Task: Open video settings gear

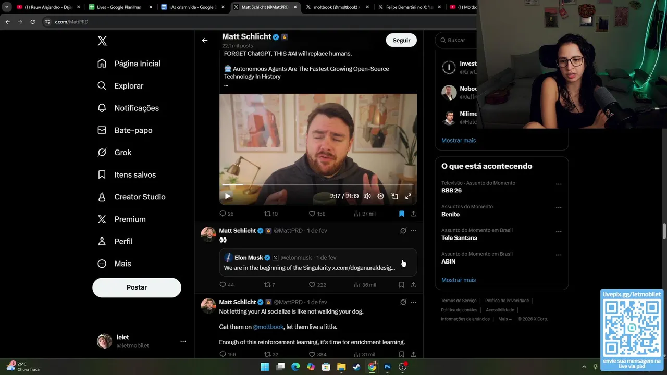Action: 381,196
